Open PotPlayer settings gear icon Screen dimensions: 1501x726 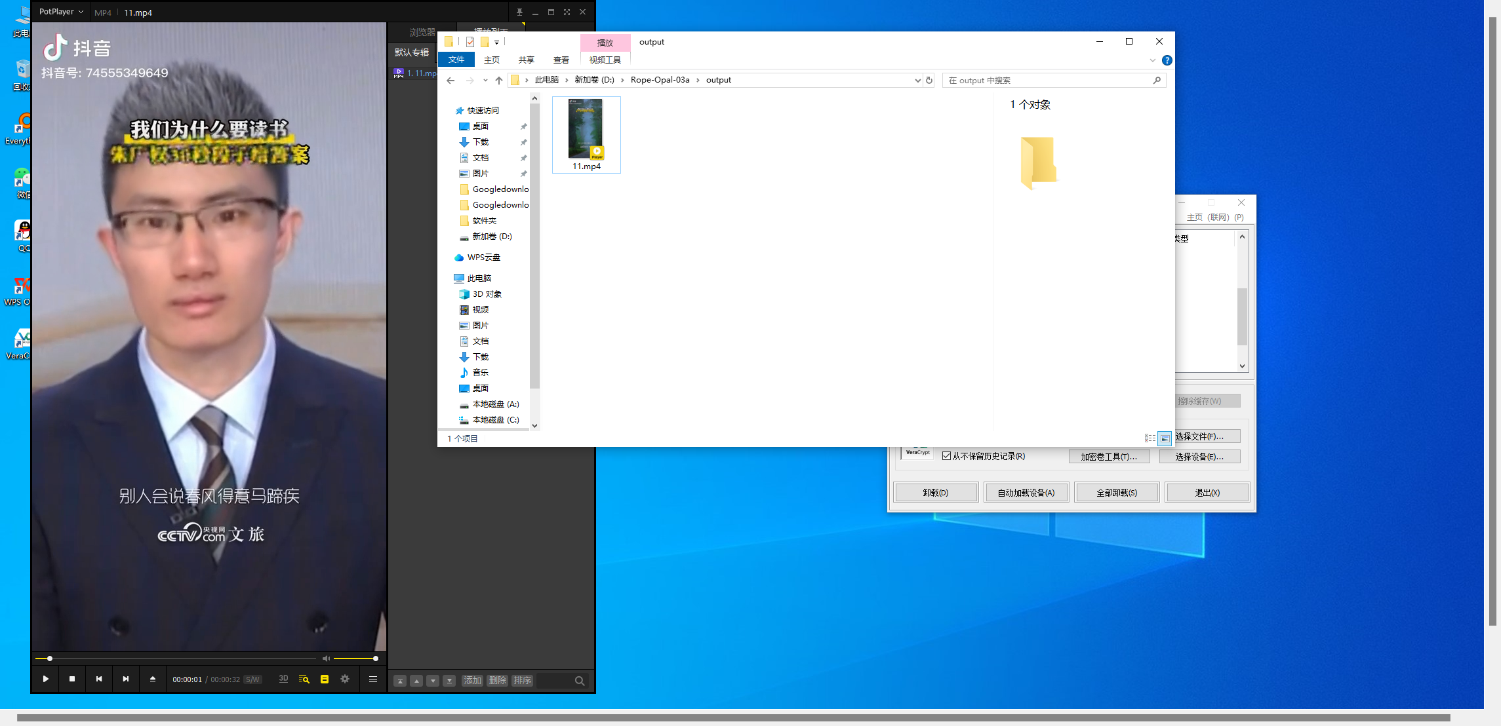(345, 679)
